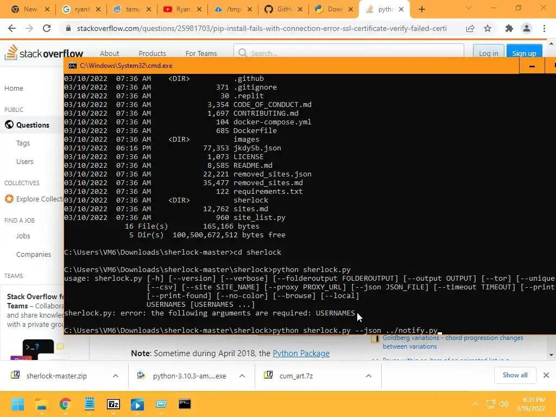Switch to the Google ryan tab
The height and width of the screenshot is (417, 556).
pyautogui.click(x=81, y=10)
